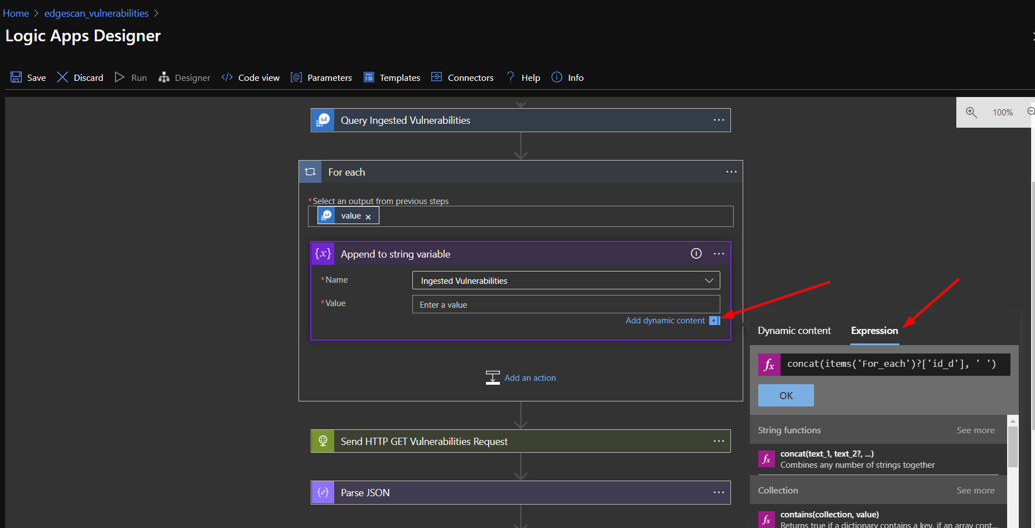The width and height of the screenshot is (1035, 528).
Task: Click Add dynamic content link
Action: click(x=665, y=321)
